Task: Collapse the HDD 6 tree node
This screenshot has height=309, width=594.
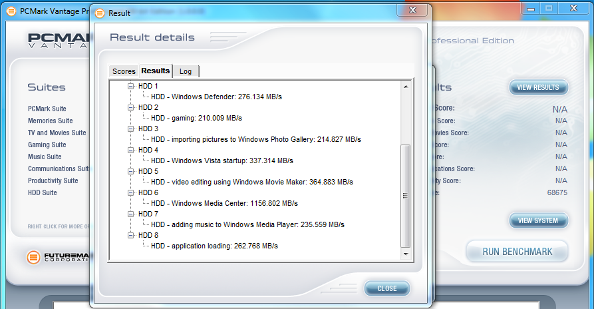Action: (130, 192)
